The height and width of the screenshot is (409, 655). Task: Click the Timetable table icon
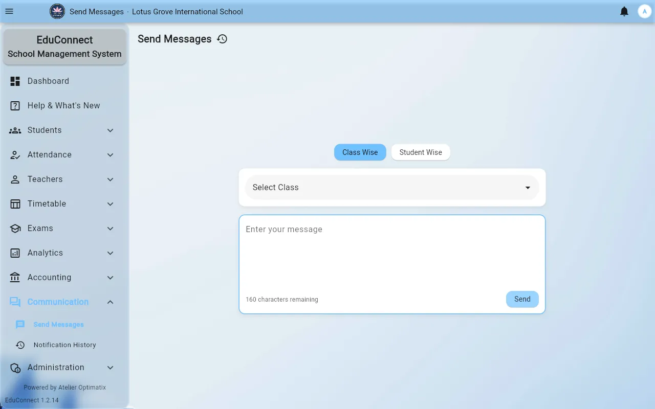pos(15,203)
